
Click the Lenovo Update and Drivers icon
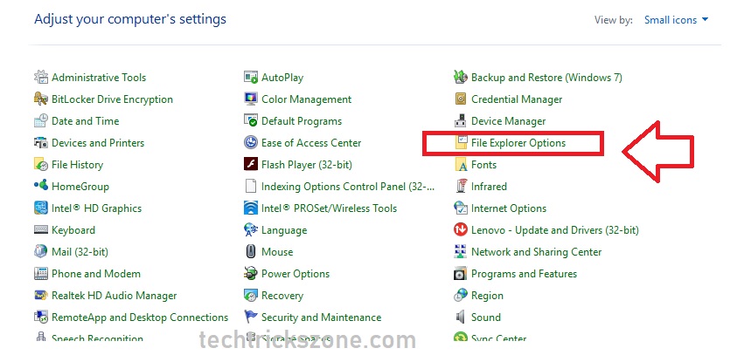(x=461, y=230)
